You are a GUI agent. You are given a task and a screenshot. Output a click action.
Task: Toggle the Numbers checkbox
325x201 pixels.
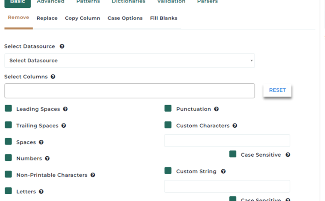[x=8, y=158]
